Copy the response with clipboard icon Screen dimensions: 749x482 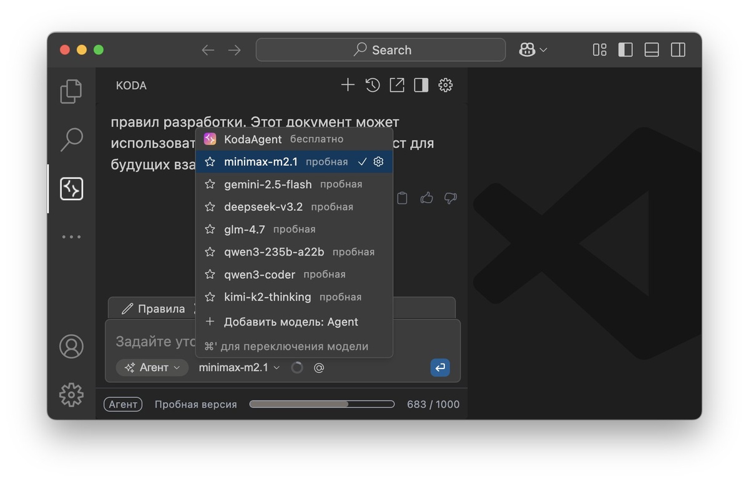click(x=403, y=198)
